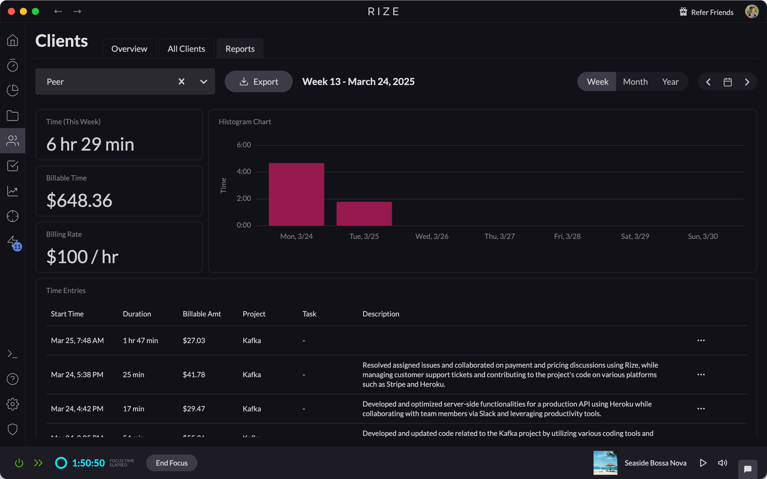Open the Home dashboard from the sidebar

[13, 40]
